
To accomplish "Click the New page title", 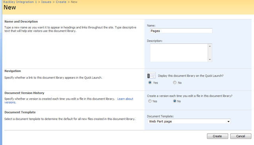I will (10, 8).
